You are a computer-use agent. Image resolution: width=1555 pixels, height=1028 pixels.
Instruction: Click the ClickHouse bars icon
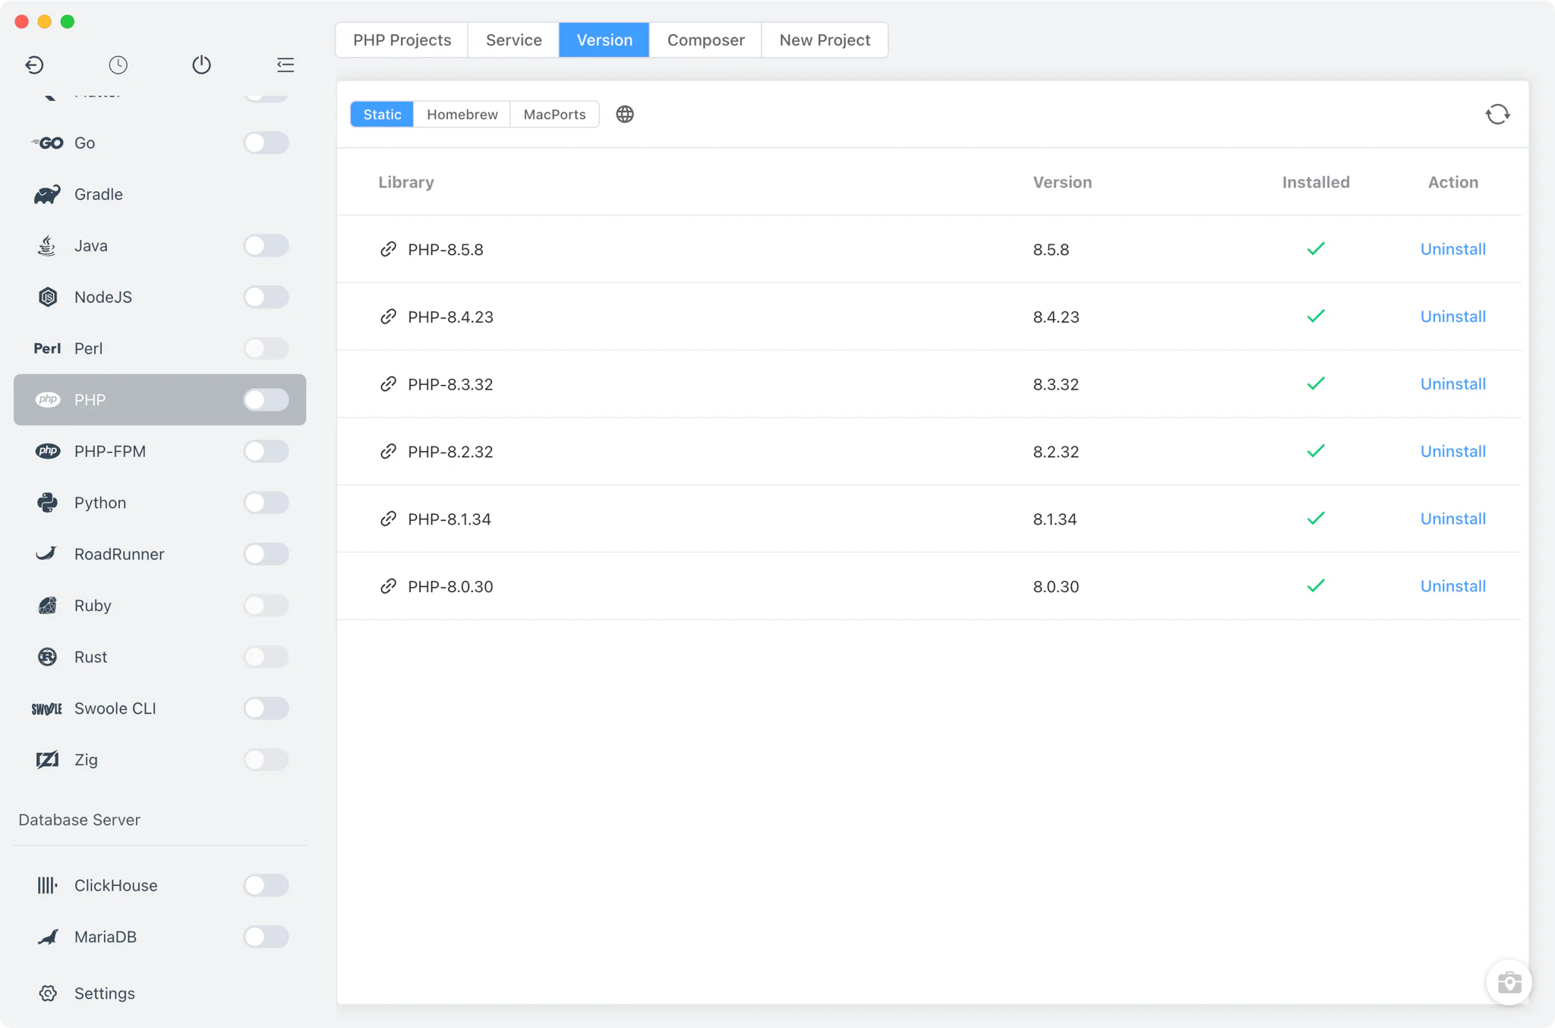(x=47, y=885)
